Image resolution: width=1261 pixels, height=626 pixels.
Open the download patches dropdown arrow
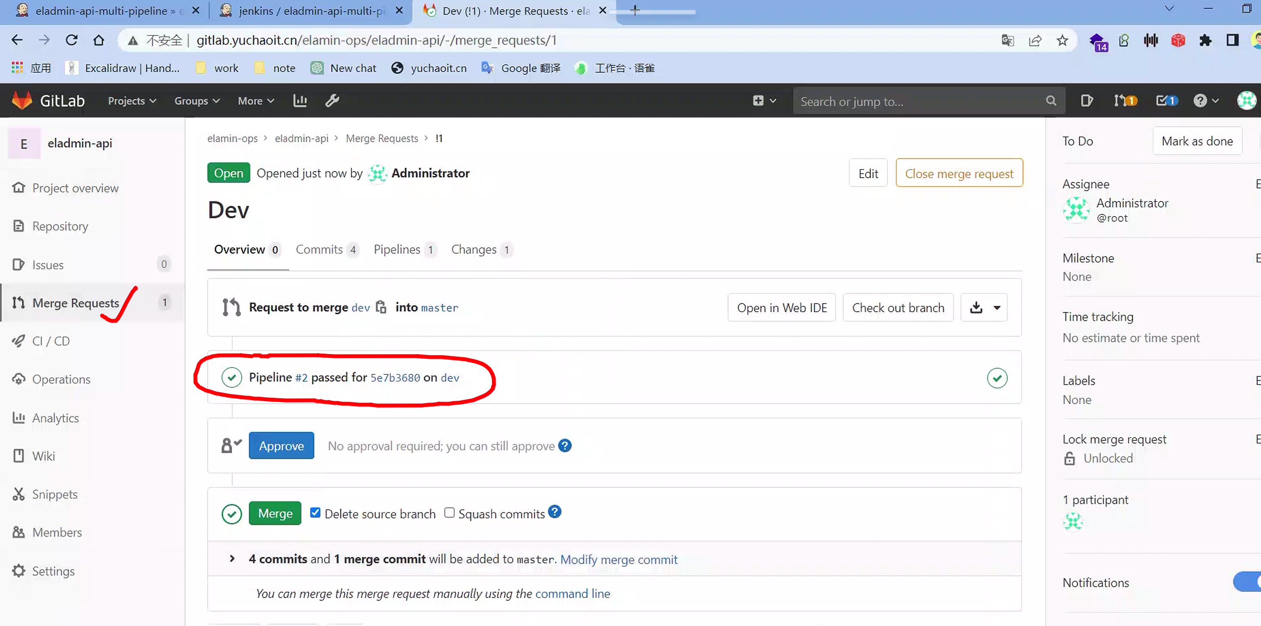(x=997, y=307)
